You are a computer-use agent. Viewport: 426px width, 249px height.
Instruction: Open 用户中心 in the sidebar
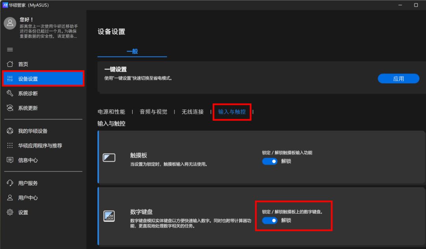[28, 198]
